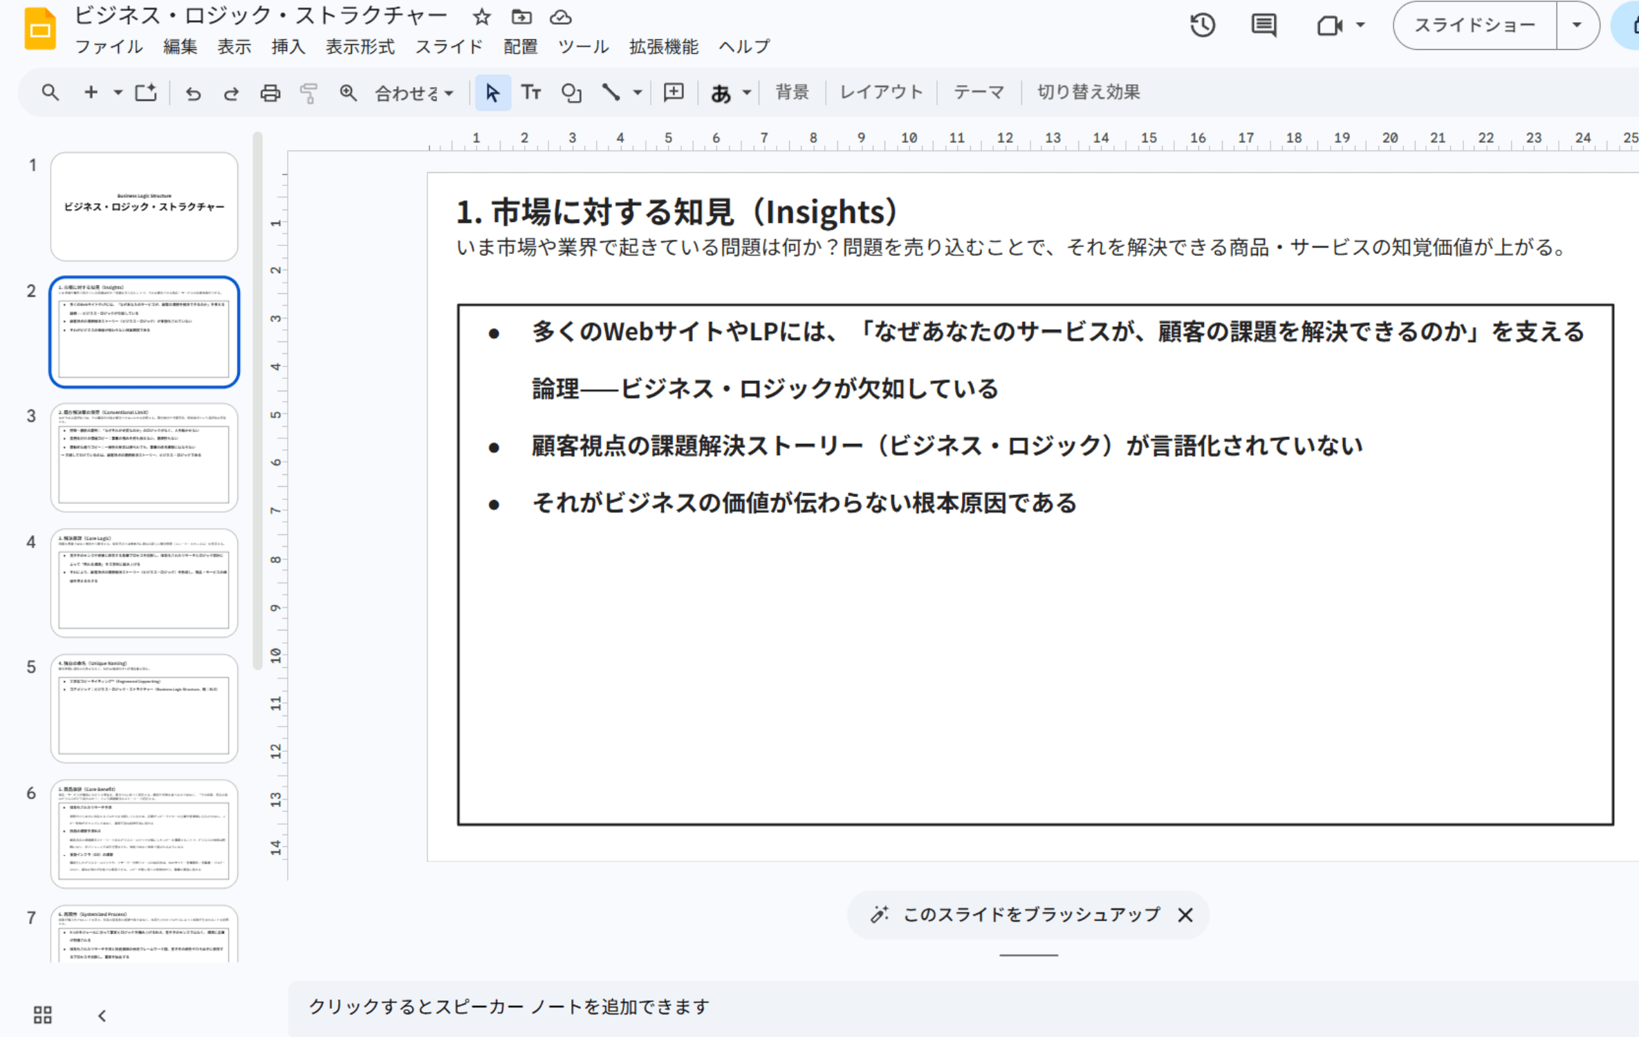The image size is (1639, 1037).
Task: Open the 挿入 menu
Action: coord(288,46)
